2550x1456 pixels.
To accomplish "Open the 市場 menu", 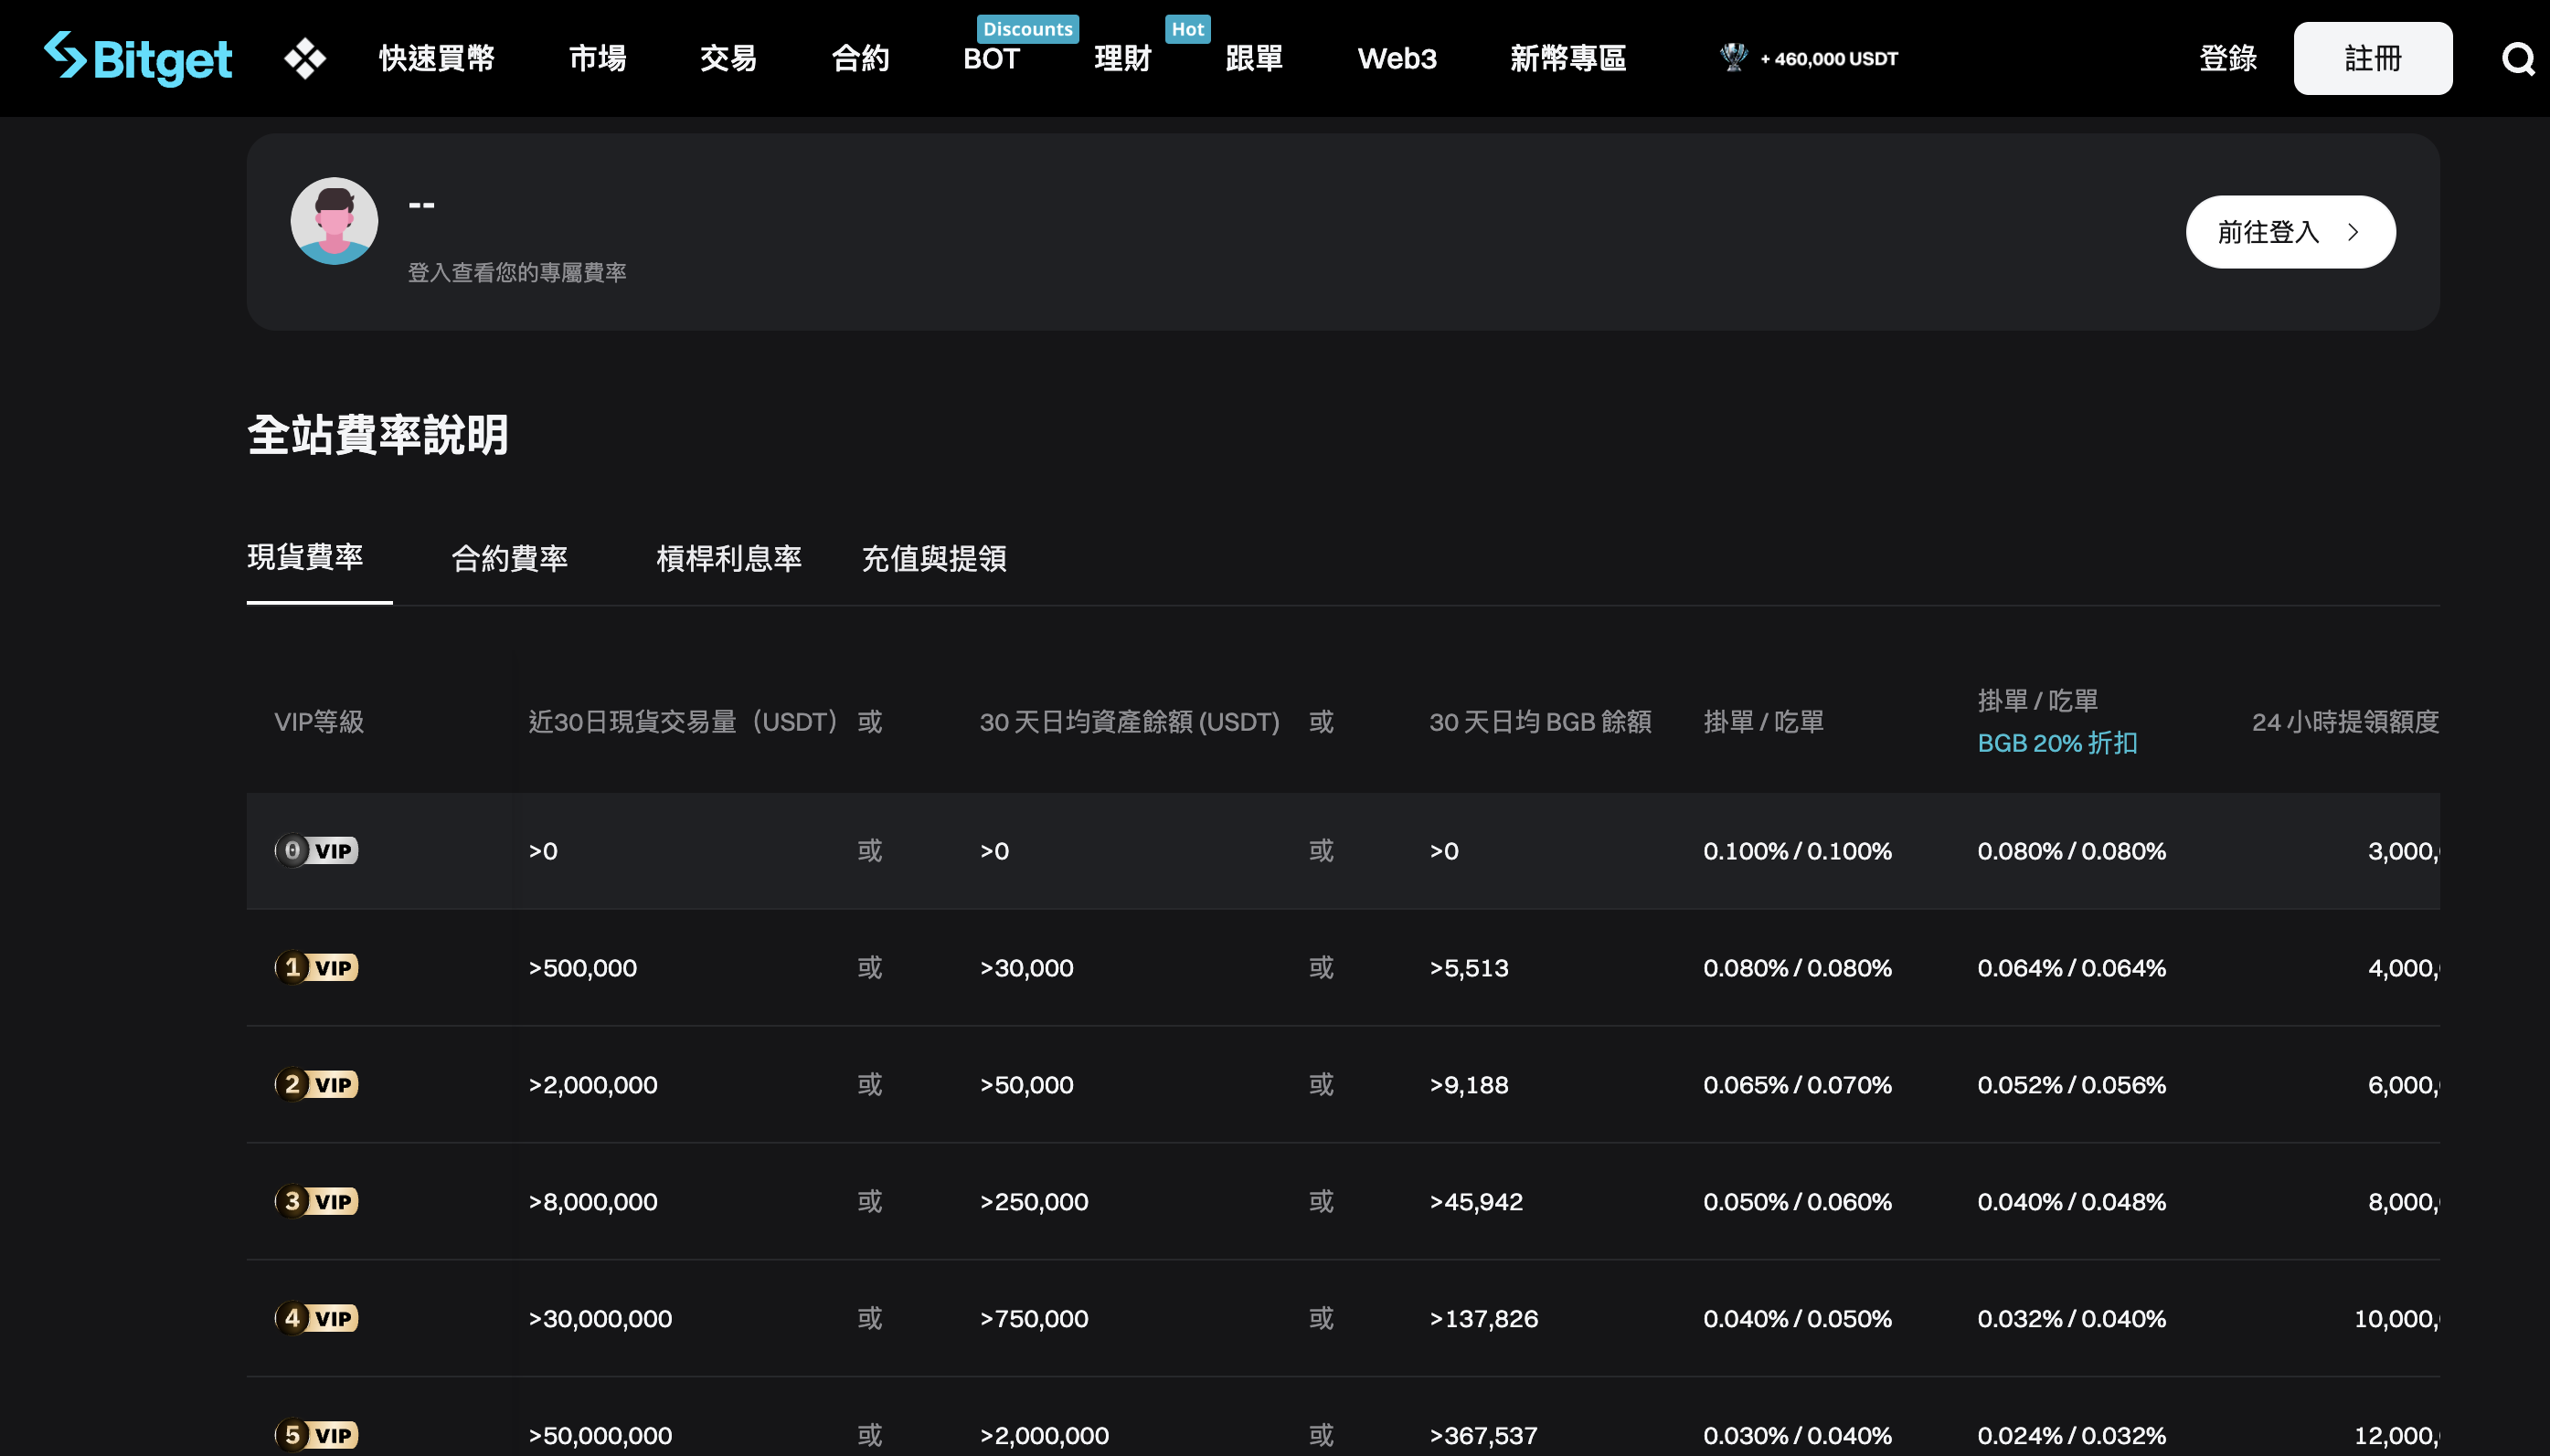I will 595,57.
